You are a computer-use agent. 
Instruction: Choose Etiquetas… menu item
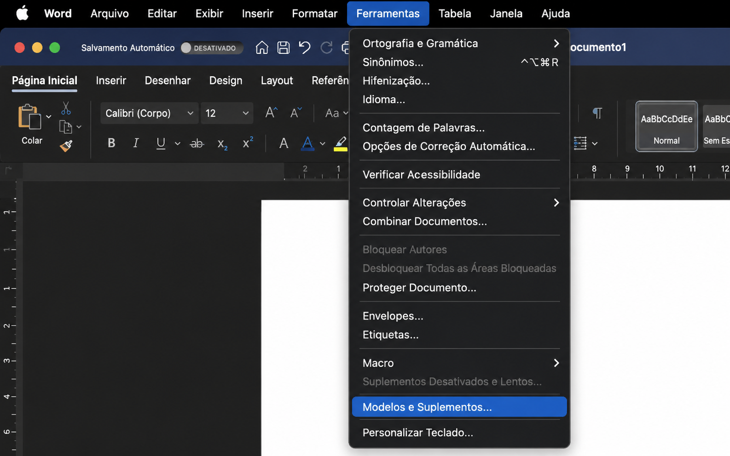(x=459, y=335)
